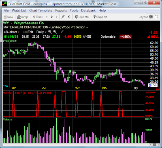Expand the Back history dropdown arrow
Screen dimensions: 162x148
coord(47,17)
